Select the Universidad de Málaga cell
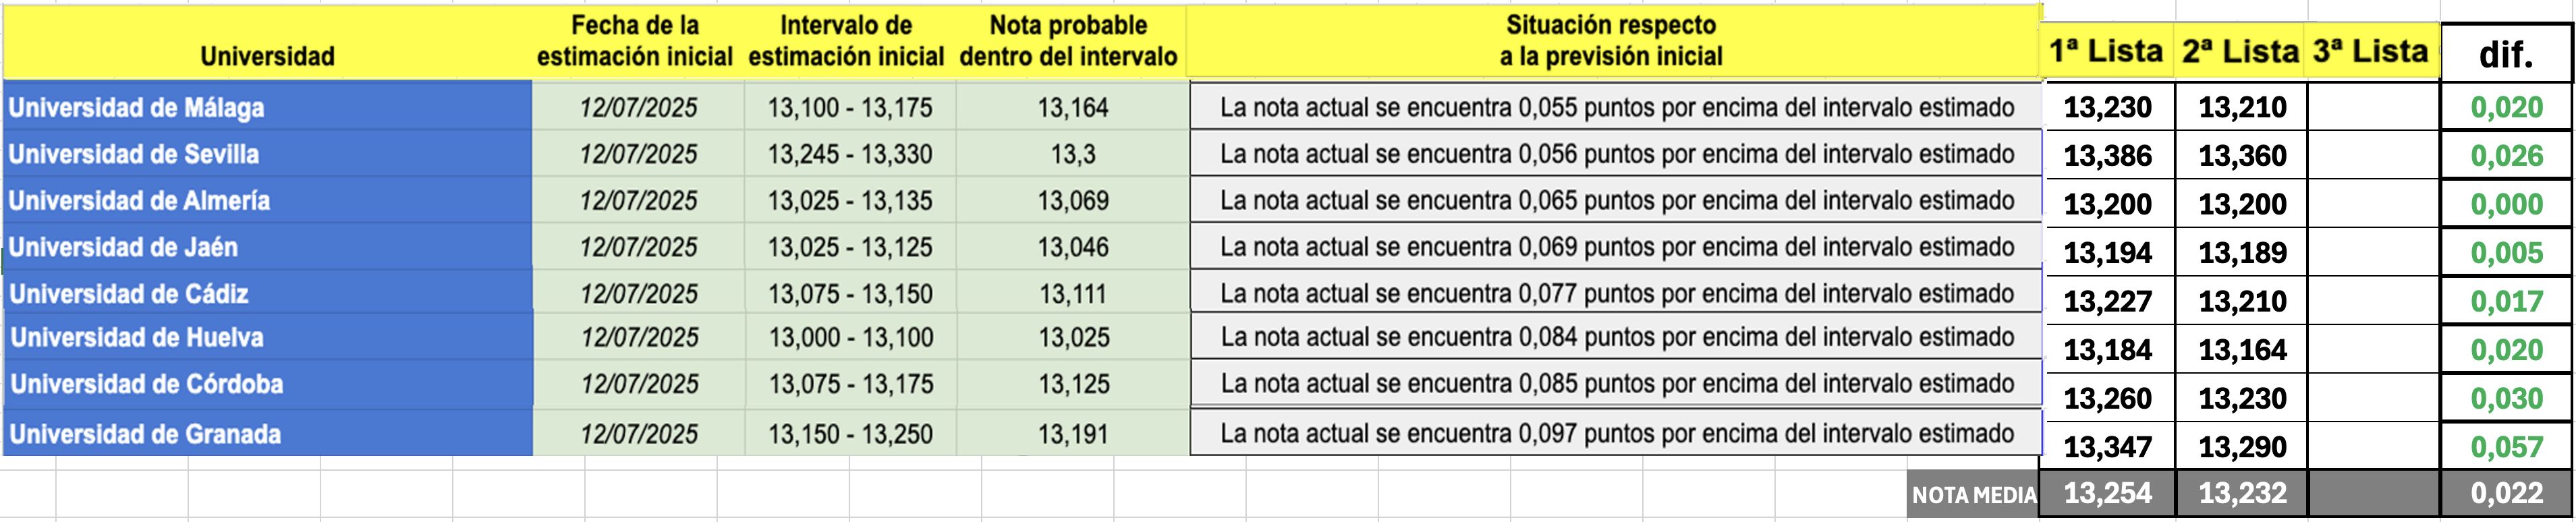This screenshot has height=522, width=2576. [x=267, y=106]
